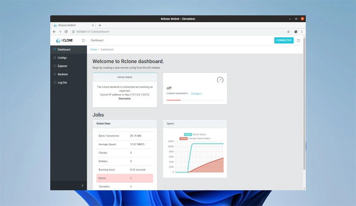
Task: Maximize the Chromium window
Action: tap(296, 19)
